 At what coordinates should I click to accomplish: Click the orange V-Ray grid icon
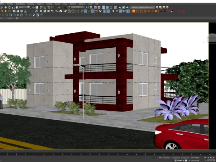[156, 11]
